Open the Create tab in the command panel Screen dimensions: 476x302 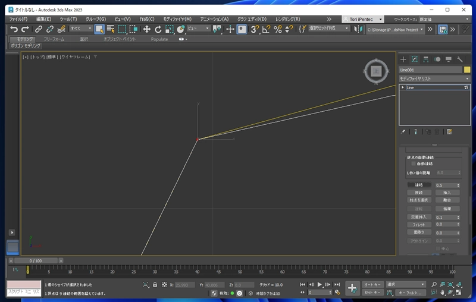403,59
